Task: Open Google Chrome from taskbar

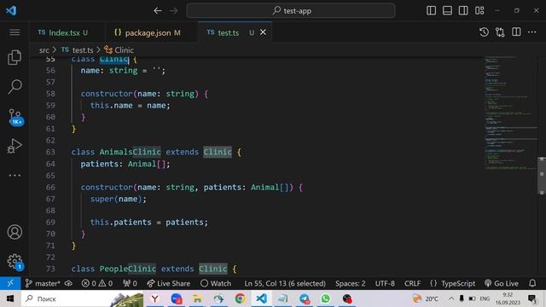Action: click(240, 298)
